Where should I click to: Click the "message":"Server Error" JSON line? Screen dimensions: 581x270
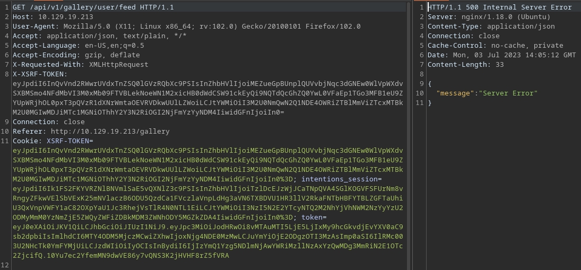point(487,93)
